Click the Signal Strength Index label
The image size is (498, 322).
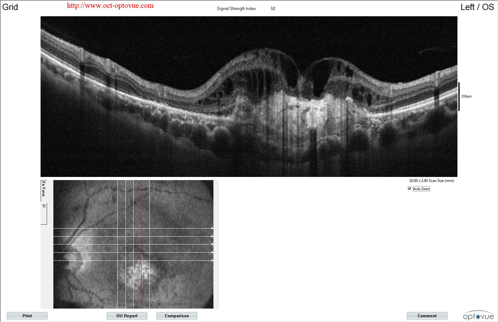coord(236,8)
